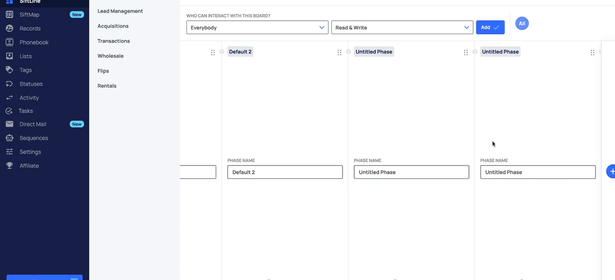
Task: Expand the Read & Write permission dropdown
Action: coord(402,27)
